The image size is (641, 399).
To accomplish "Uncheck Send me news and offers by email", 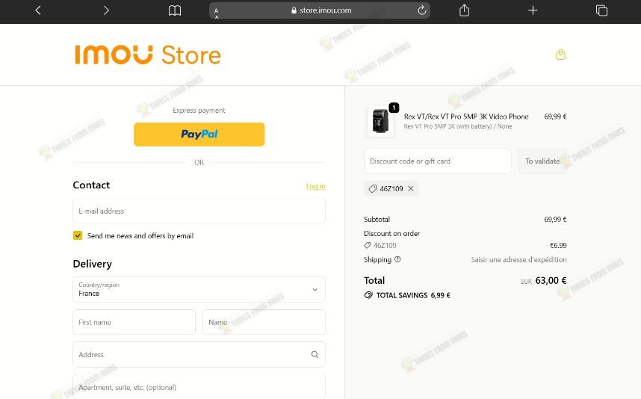I will pos(78,235).
